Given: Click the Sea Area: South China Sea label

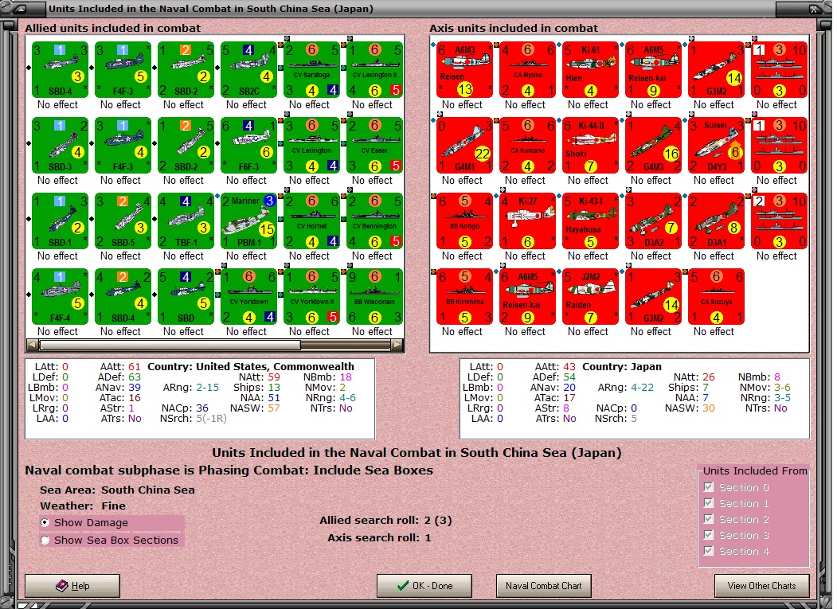Looking at the screenshot, I should pos(117,490).
